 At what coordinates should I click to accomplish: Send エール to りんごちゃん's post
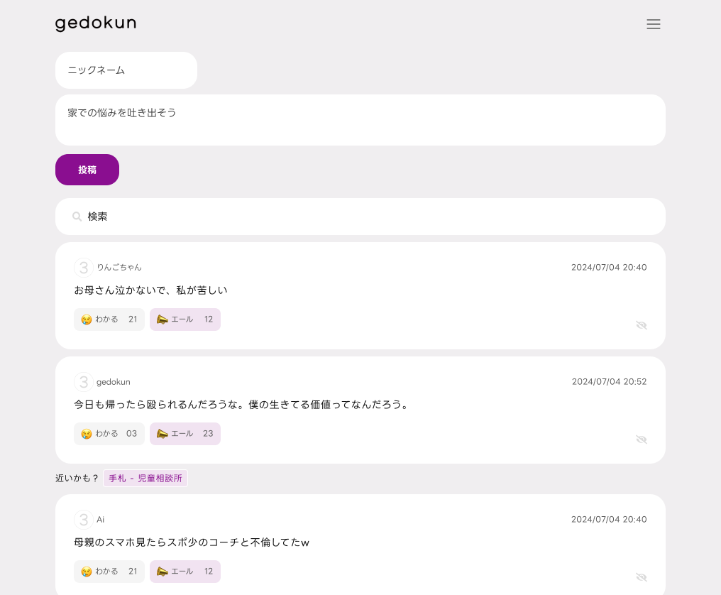tap(185, 320)
